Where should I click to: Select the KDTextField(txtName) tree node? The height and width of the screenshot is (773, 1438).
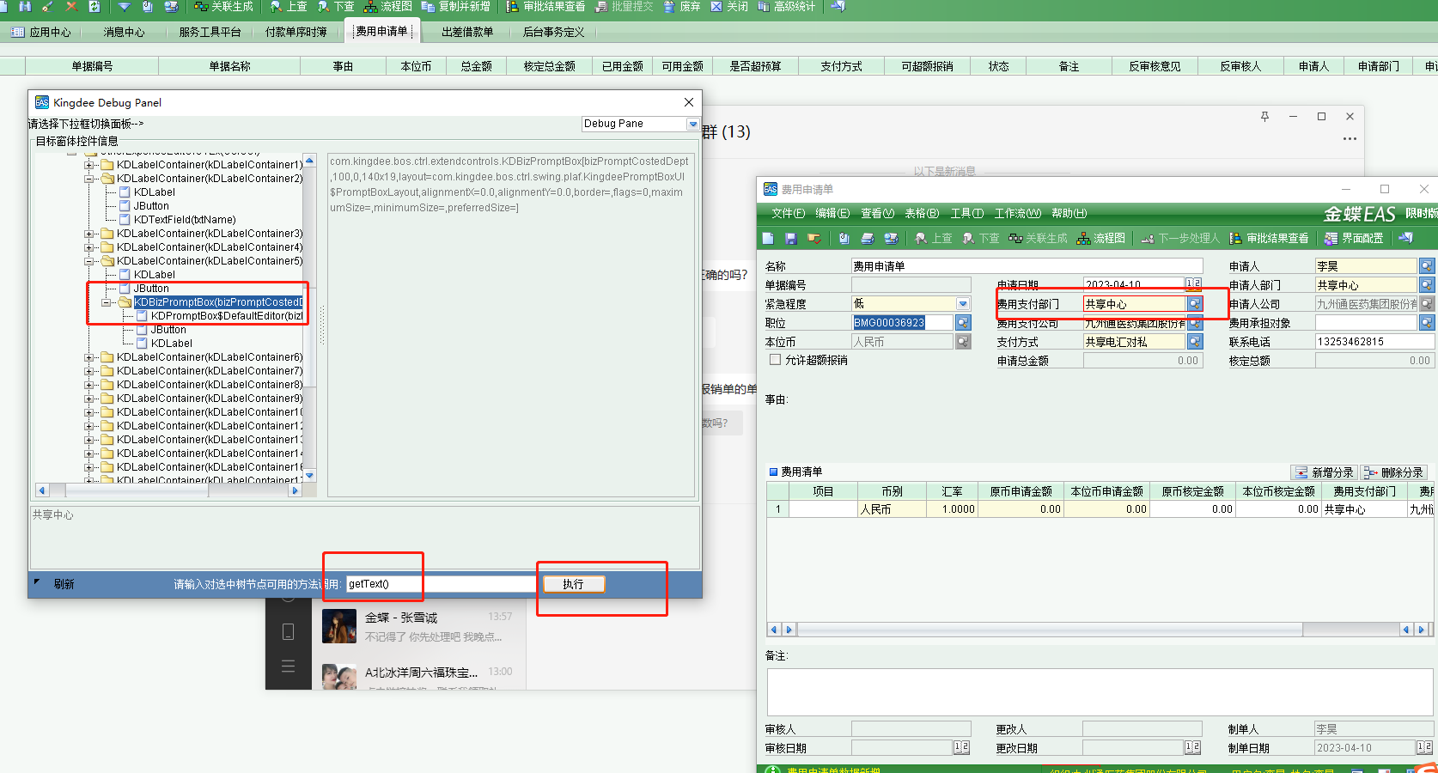pyautogui.click(x=185, y=220)
